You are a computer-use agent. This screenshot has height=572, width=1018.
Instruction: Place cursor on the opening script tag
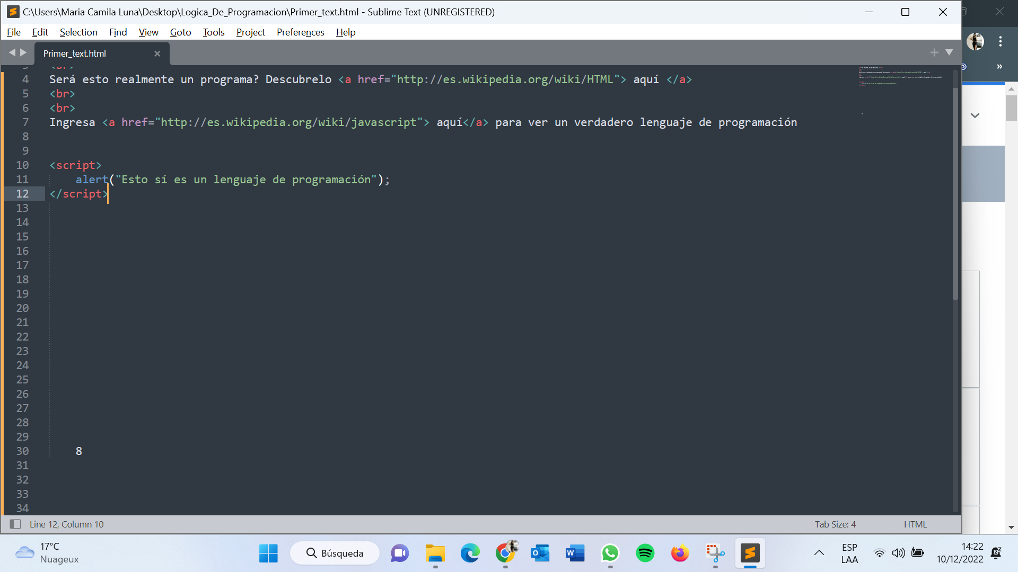[x=75, y=165]
